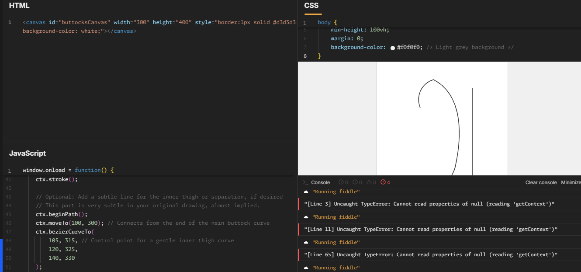Click 'margin: 0;' in CSS
This screenshot has width=581, height=272.
tap(347, 38)
